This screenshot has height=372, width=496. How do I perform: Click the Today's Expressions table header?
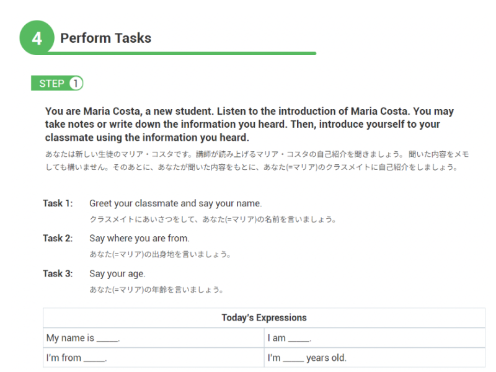point(264,317)
